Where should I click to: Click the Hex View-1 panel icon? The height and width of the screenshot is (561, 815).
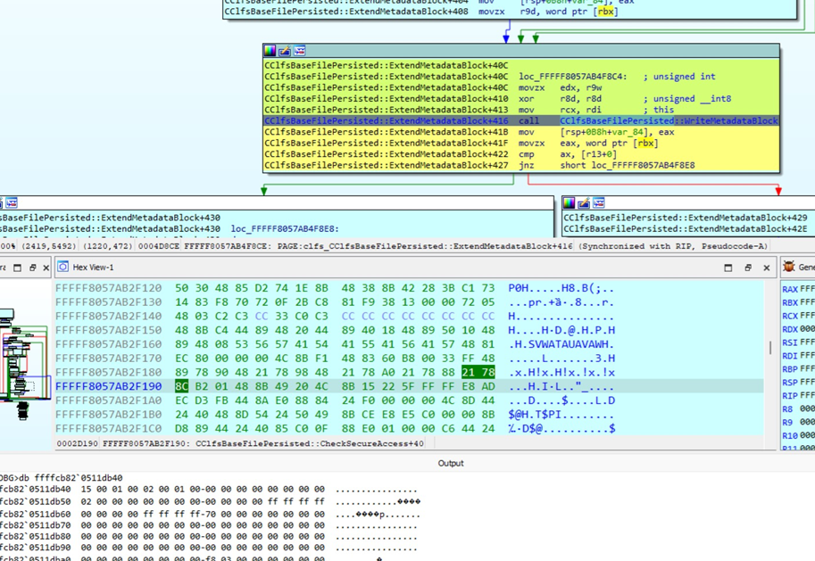(x=62, y=267)
